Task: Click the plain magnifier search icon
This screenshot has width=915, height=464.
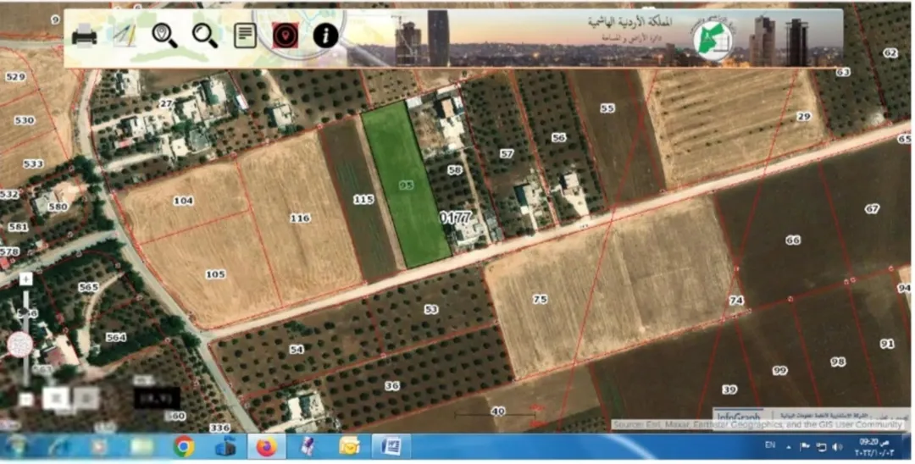Action: pyautogui.click(x=205, y=36)
